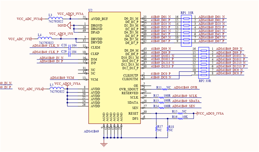This screenshot has width=259, height=152.
Task: Click resistor R17 NC symbol
Action: click(x=156, y=129)
